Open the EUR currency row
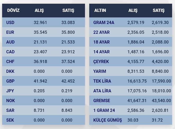 tap(10, 32)
